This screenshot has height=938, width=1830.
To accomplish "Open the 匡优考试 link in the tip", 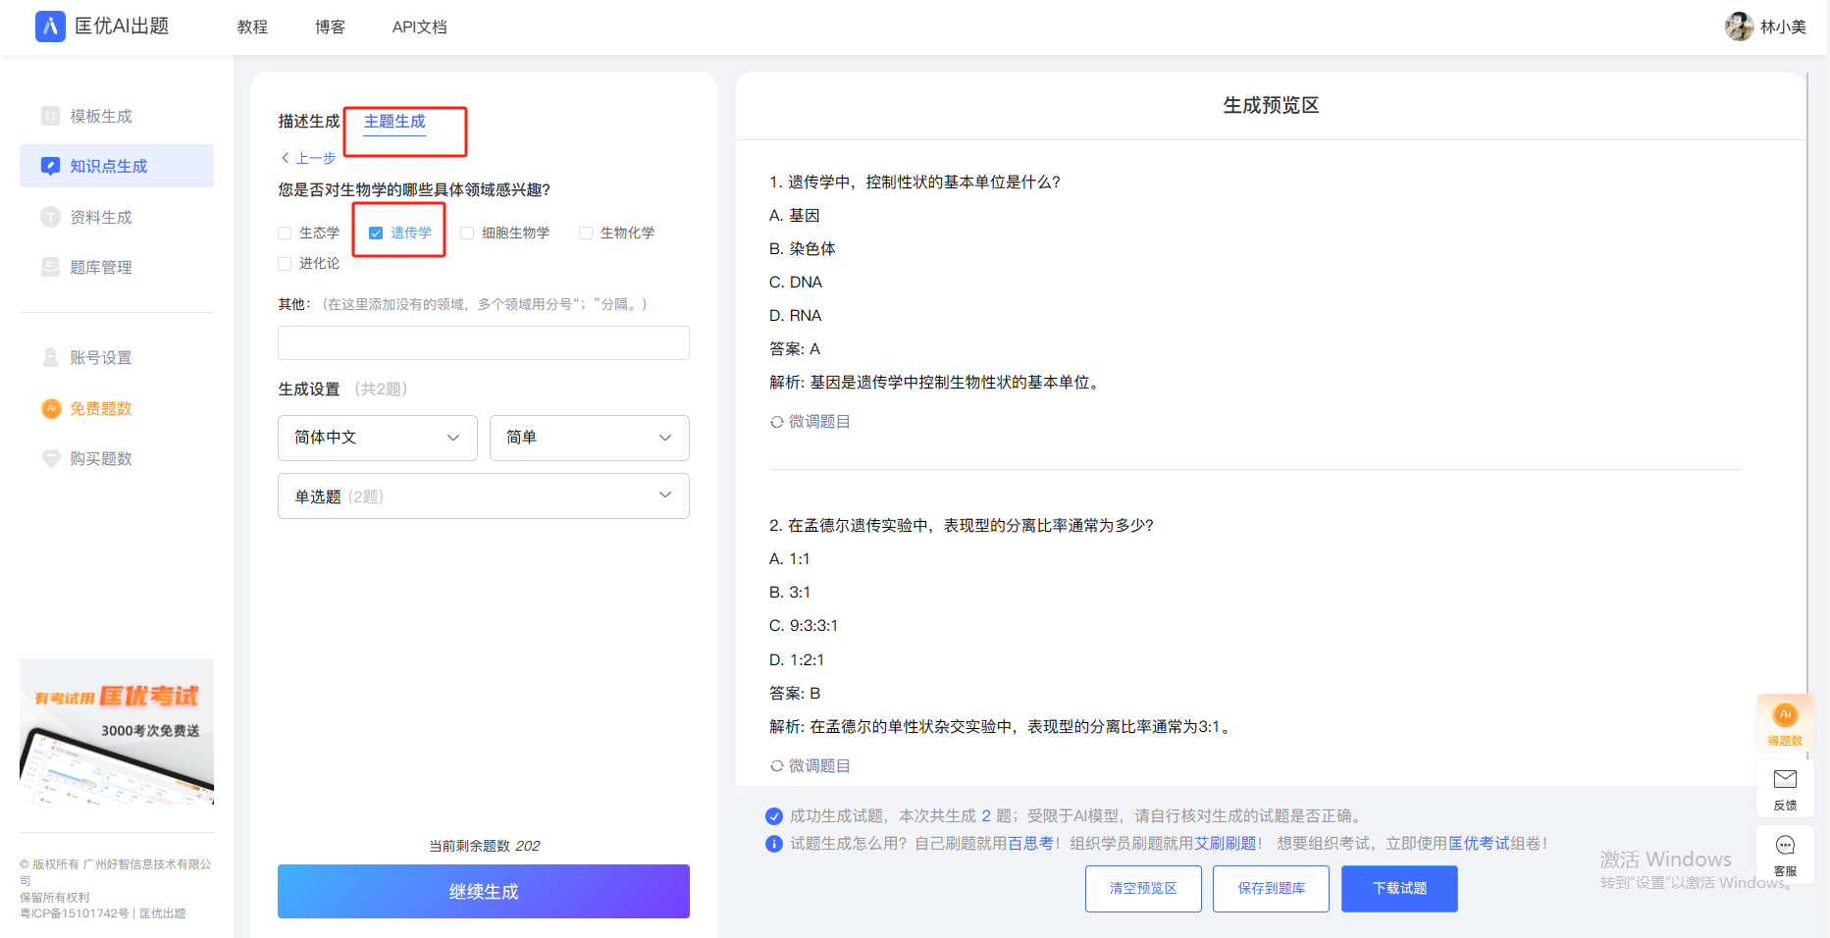I will [1479, 844].
